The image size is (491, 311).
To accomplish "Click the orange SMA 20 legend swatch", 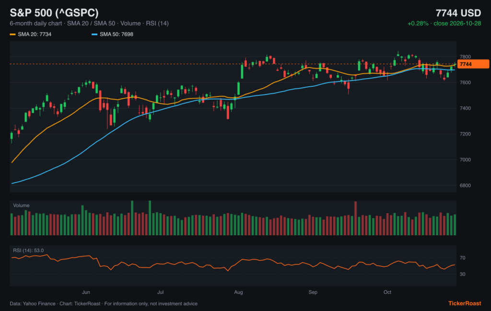I will click(12, 34).
